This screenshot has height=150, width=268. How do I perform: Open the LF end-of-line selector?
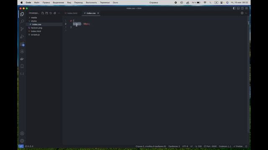coord(191,146)
